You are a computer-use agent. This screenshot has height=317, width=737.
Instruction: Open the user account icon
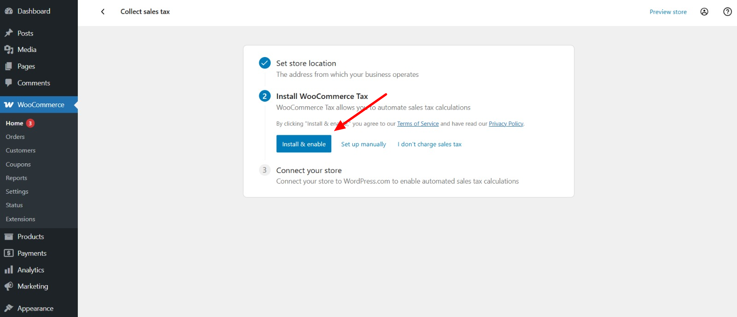[x=704, y=12]
